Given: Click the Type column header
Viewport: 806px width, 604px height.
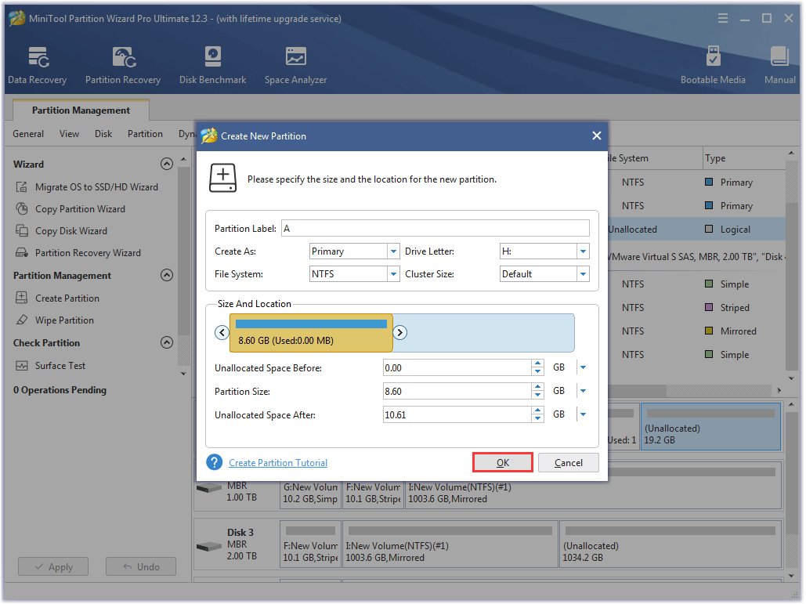Looking at the screenshot, I should pyautogui.click(x=743, y=158).
